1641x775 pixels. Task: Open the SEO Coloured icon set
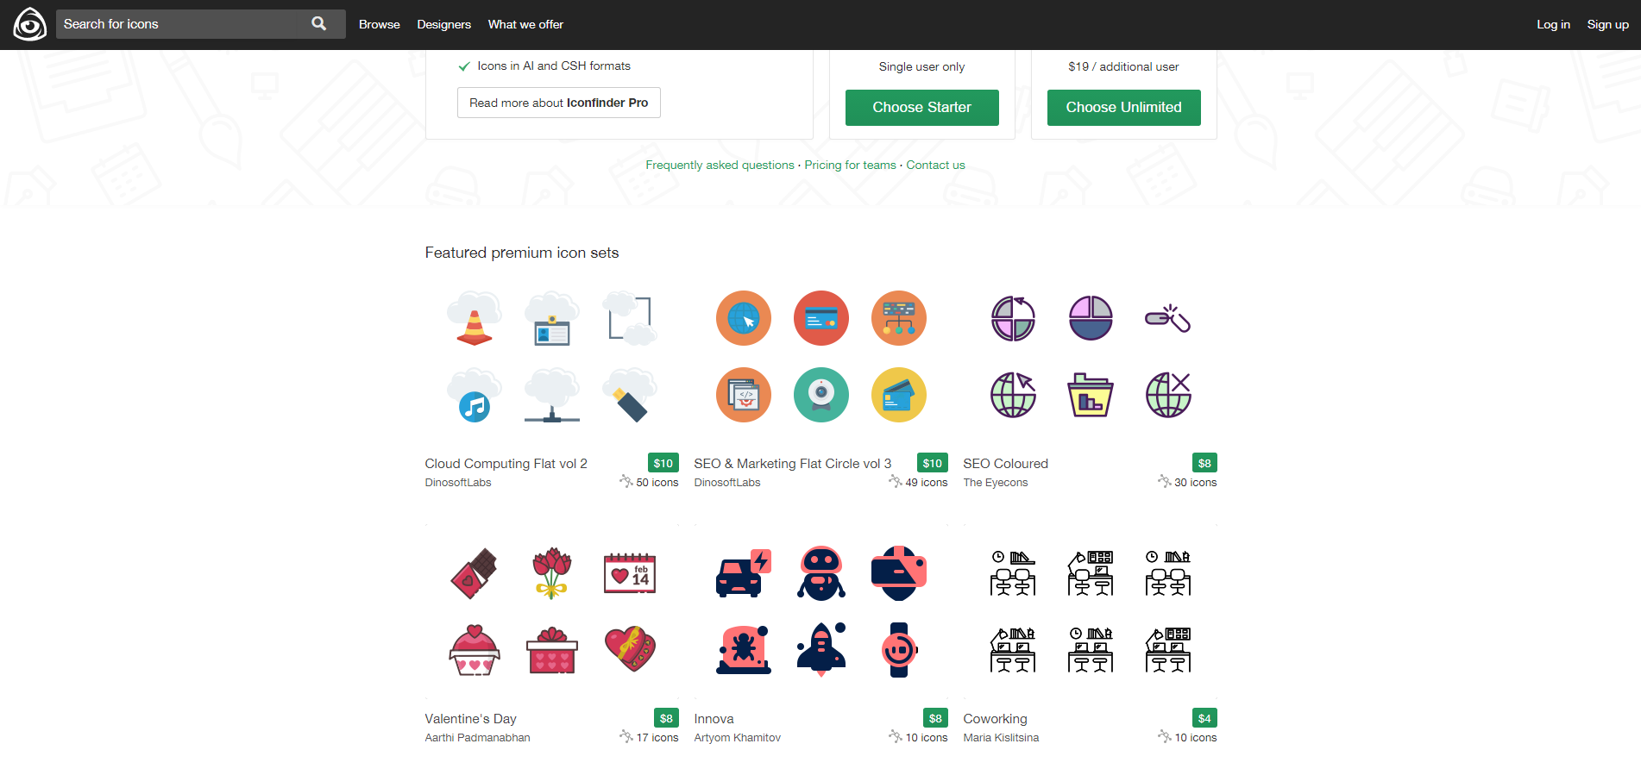(1005, 464)
